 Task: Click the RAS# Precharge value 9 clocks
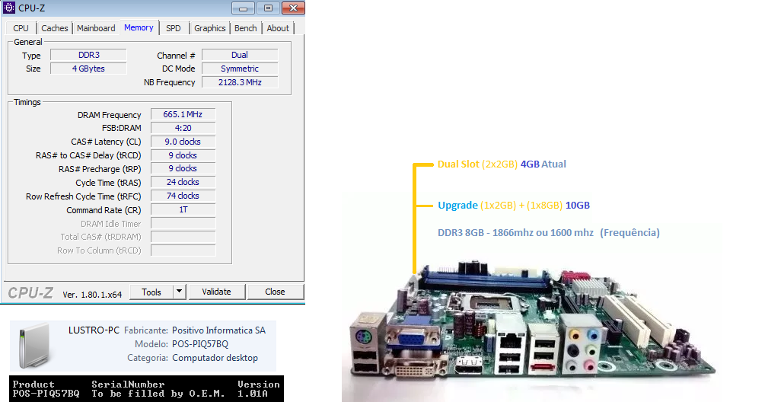click(183, 169)
